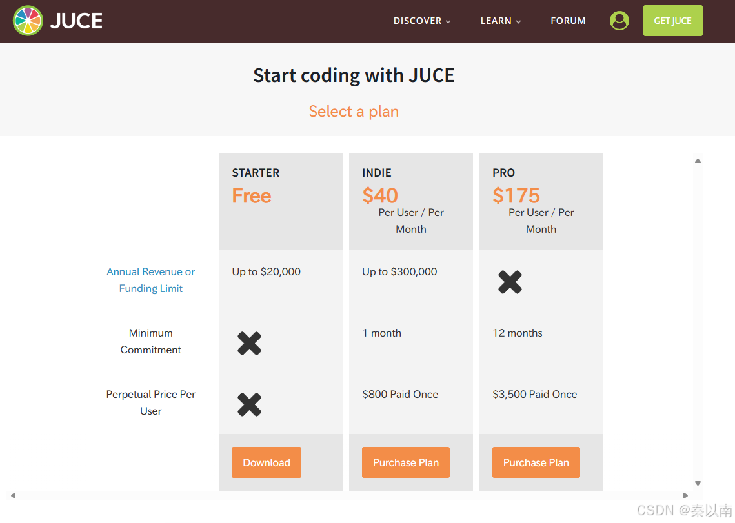
Task: Click the 'Up to $300,000' cell
Action: pyautogui.click(x=399, y=271)
